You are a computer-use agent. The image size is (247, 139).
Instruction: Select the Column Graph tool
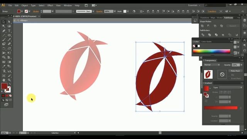tap(9, 71)
